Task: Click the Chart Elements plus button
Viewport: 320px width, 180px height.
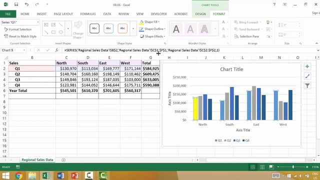Action: [x=307, y=66]
